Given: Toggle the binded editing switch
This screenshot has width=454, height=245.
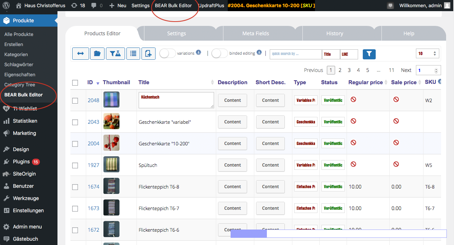Looking at the screenshot, I should [x=219, y=53].
